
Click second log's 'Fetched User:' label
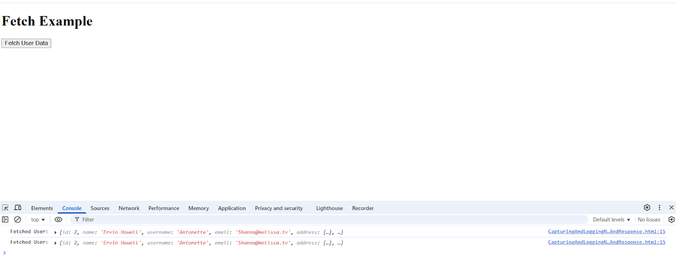click(29, 242)
